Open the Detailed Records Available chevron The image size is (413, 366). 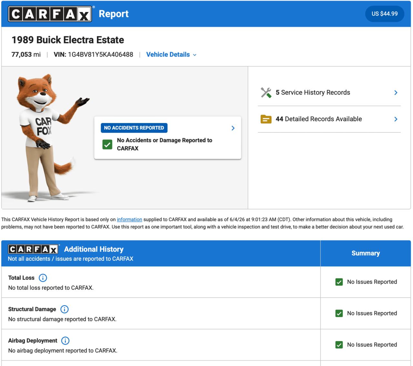(396, 119)
